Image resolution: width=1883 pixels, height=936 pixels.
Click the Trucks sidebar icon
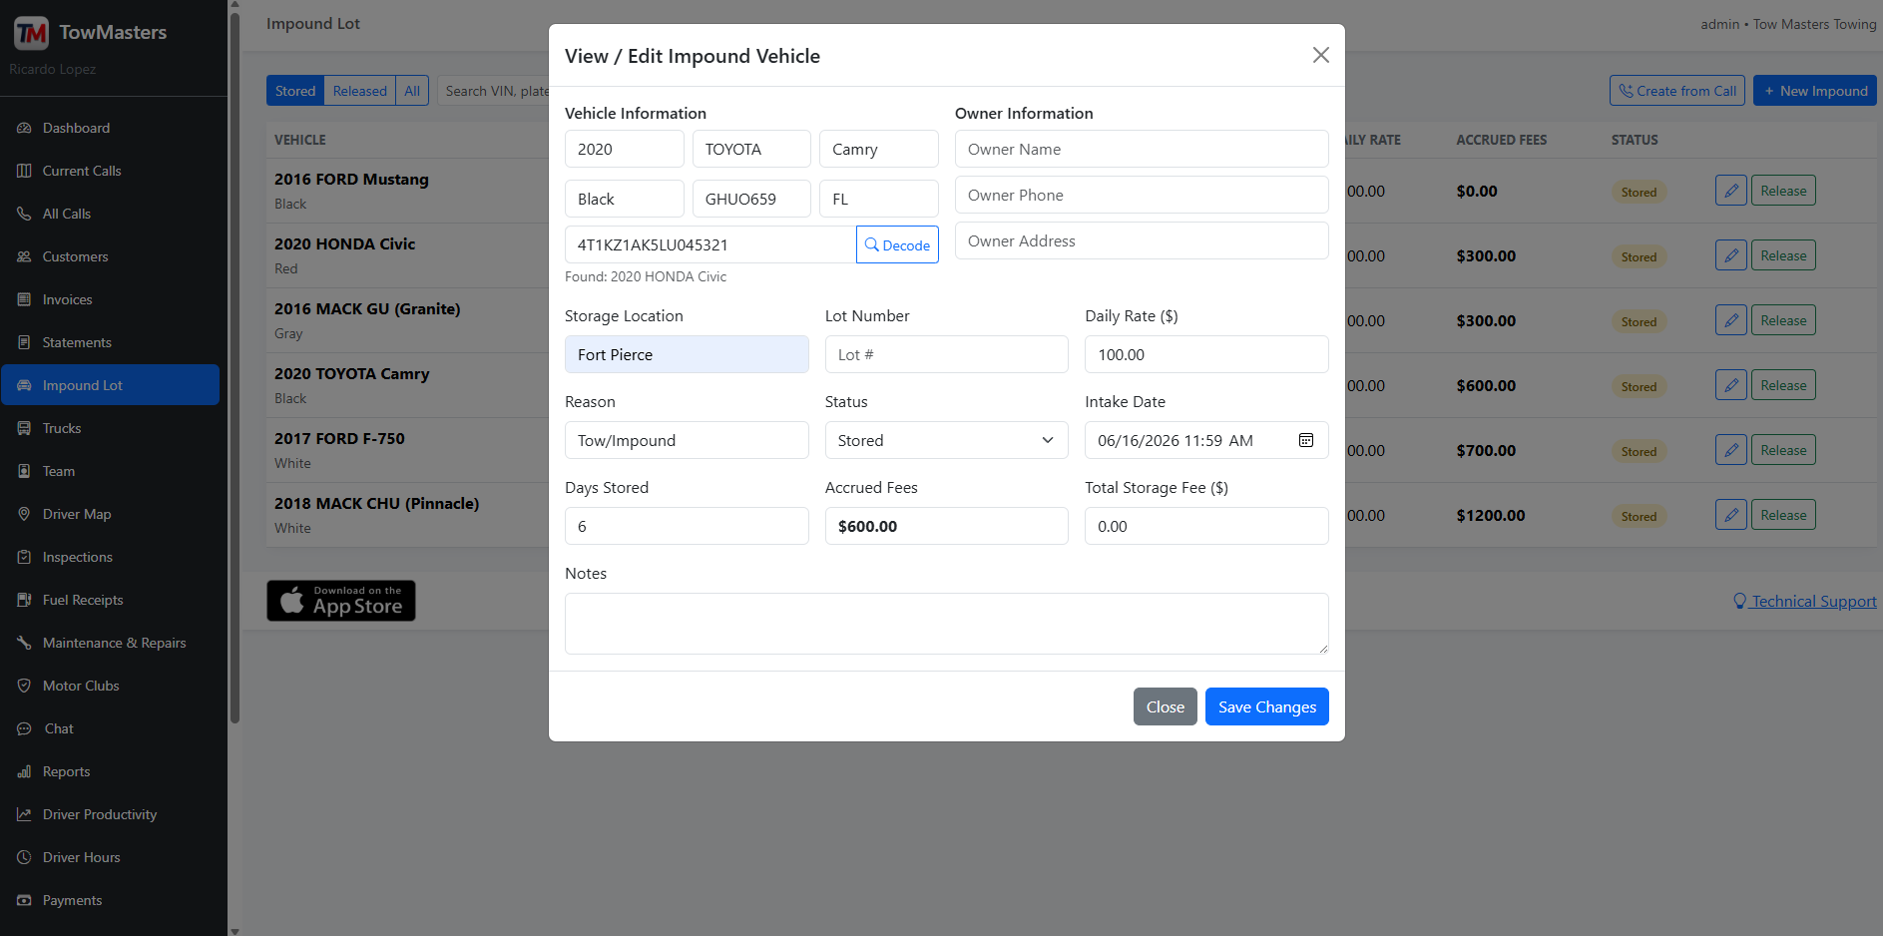(x=24, y=428)
